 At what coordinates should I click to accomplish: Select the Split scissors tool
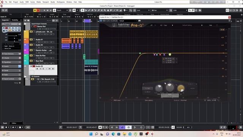(x=95, y=10)
